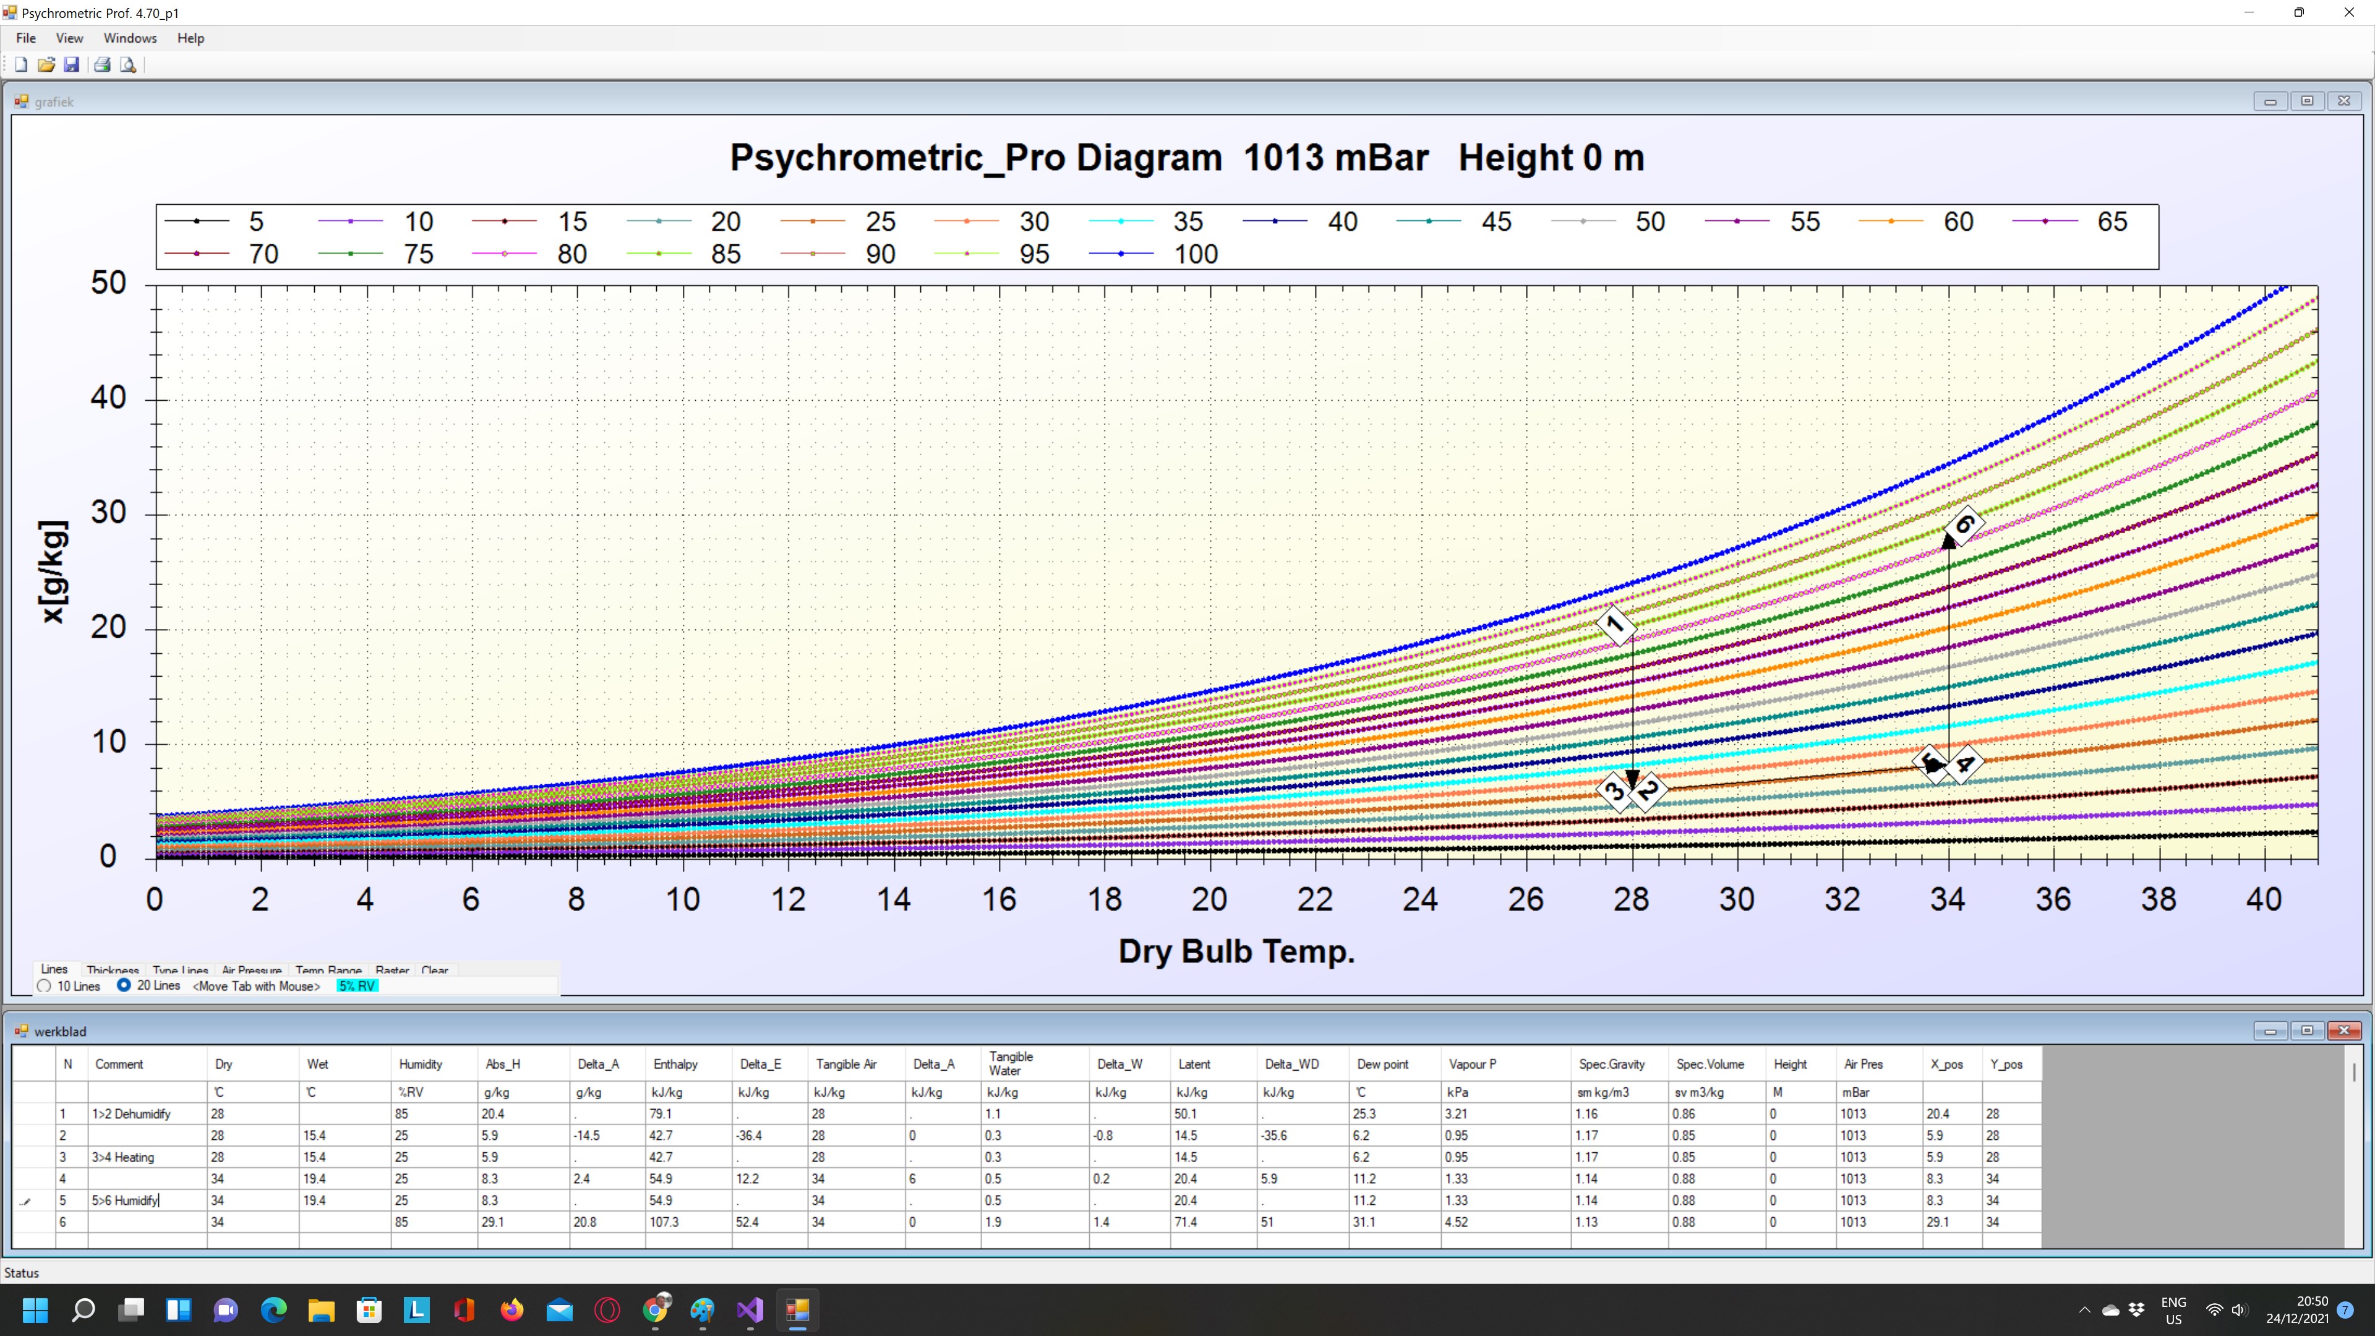Switch to the Thickness tab
The image size is (2375, 1336).
pos(113,970)
